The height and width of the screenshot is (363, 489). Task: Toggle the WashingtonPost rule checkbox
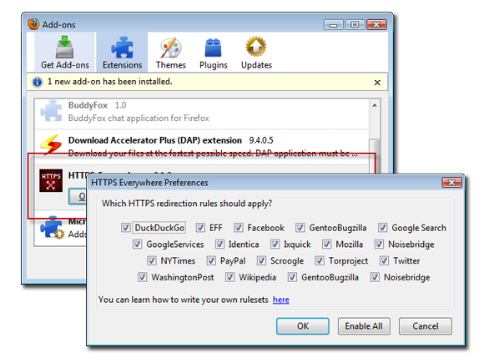[x=142, y=277]
